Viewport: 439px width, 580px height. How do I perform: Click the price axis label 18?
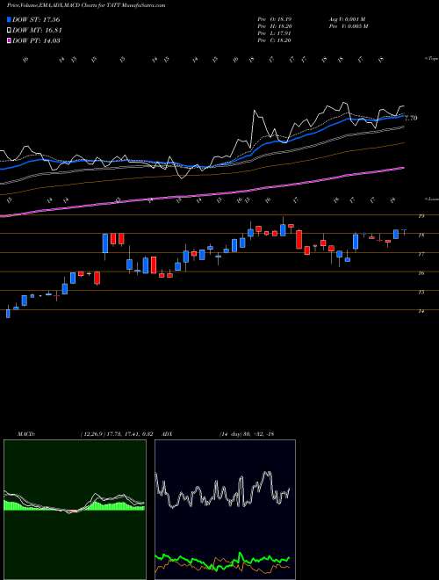point(421,235)
